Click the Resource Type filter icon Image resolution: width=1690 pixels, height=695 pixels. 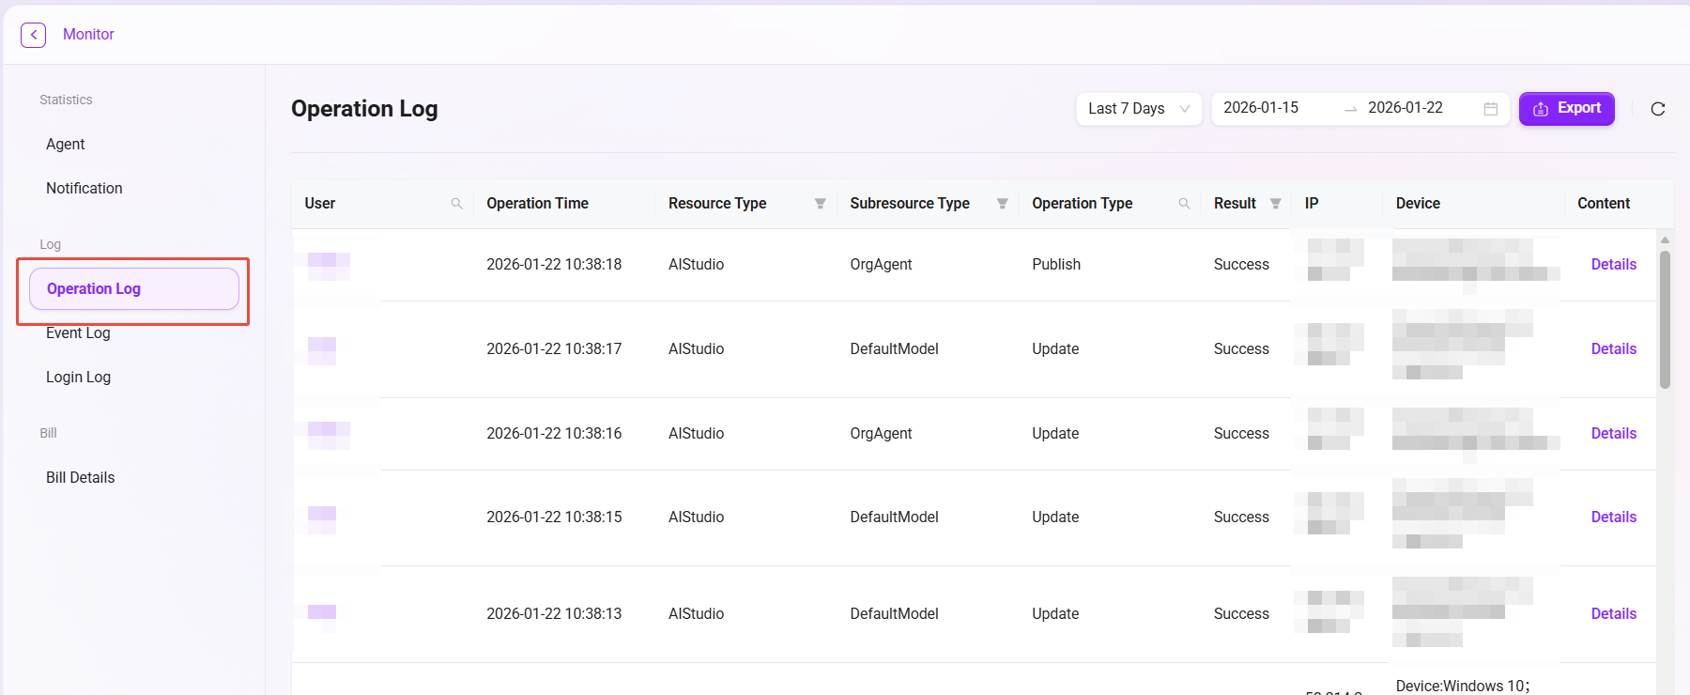(x=820, y=204)
